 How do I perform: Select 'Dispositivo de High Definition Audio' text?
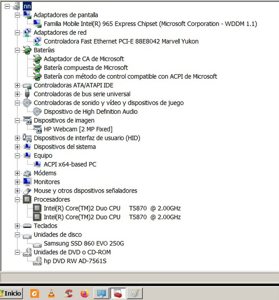[91, 112]
